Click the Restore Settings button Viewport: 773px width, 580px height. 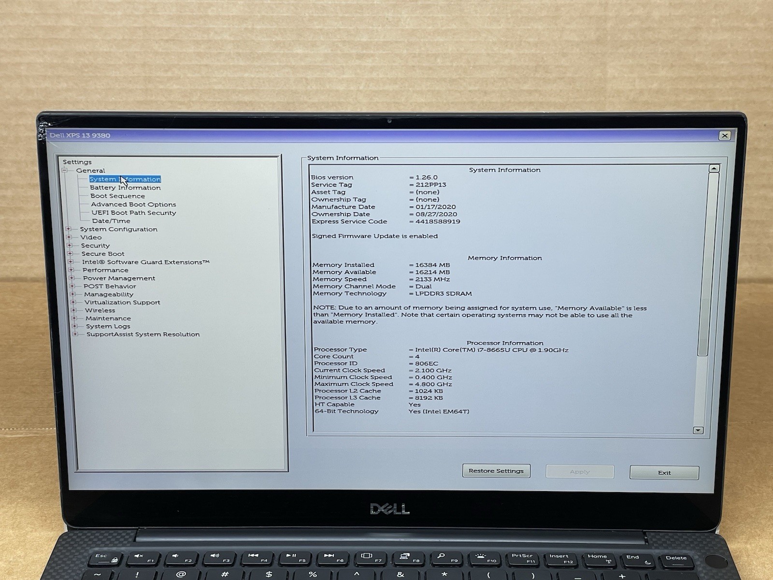[x=496, y=471]
